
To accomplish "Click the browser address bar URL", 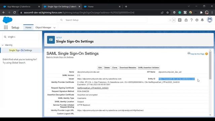I will [79, 12].
